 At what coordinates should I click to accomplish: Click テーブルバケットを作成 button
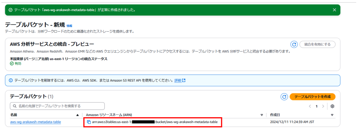312,97
